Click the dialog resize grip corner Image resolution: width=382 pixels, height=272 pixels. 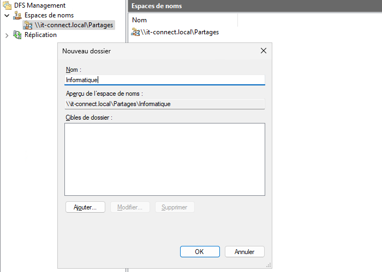pyautogui.click(x=268, y=265)
